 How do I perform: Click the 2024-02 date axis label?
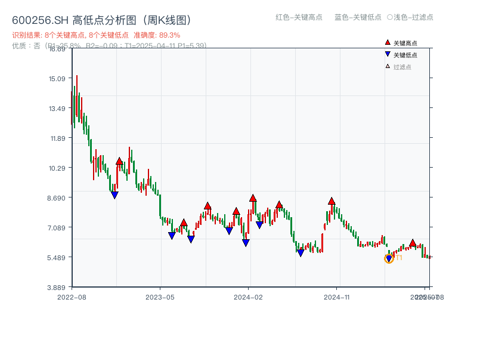[x=248, y=297]
